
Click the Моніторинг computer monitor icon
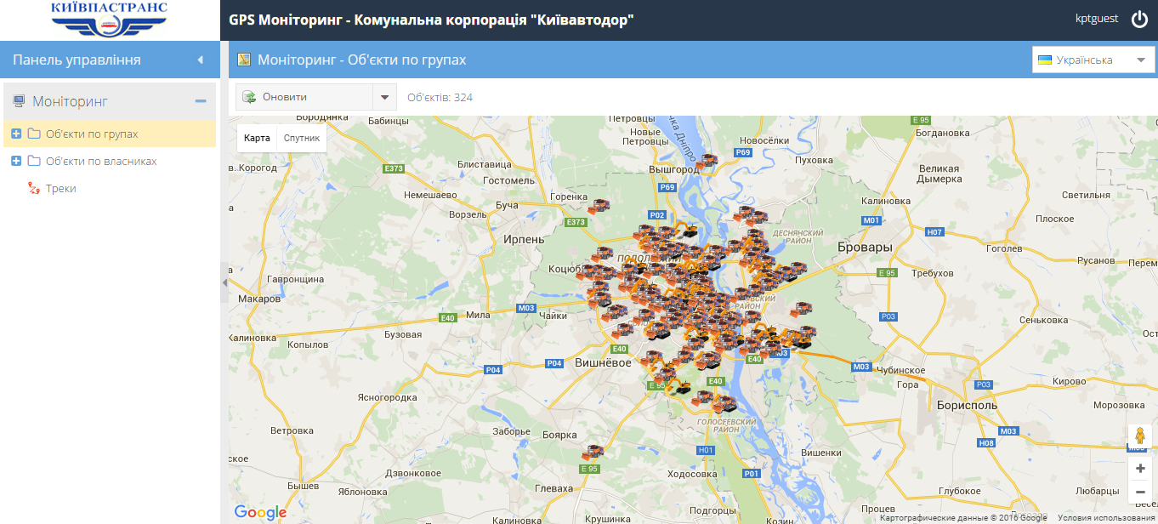point(19,102)
